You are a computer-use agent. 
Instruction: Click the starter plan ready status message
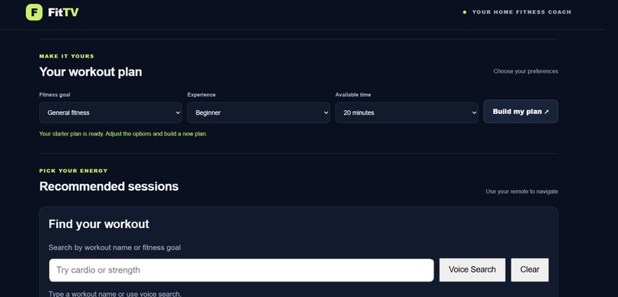(123, 134)
